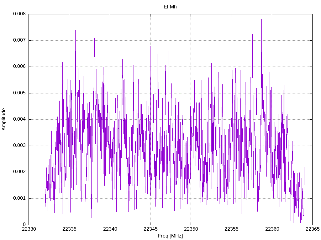Click the 0.004 y-axis tick label

pos(19,119)
